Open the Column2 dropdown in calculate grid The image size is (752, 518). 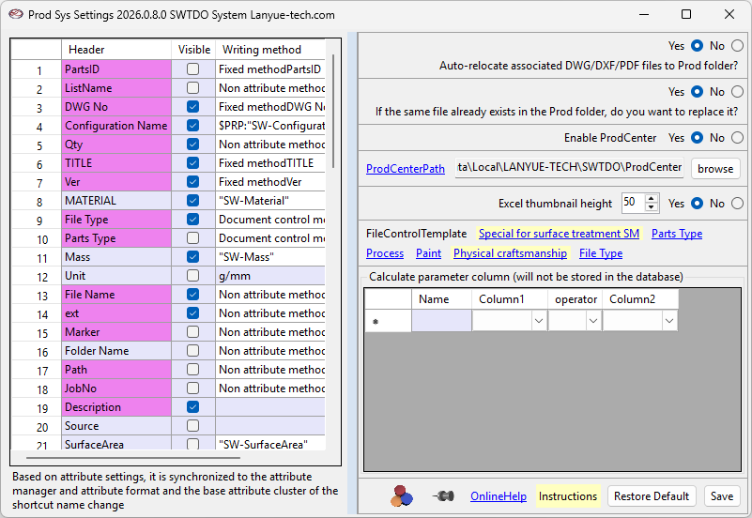[x=668, y=321]
